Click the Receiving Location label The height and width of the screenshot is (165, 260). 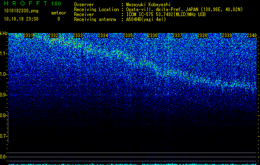tap(96, 9)
